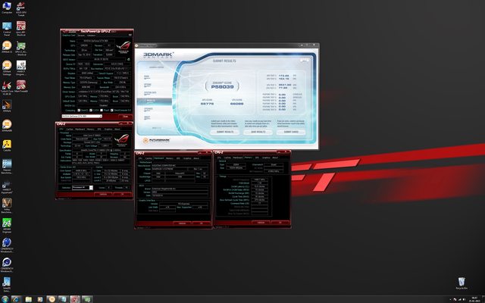485x303 pixels.
Task: Launch ASUS GPU Tweak desktop shortcut
Action: tap(21, 8)
